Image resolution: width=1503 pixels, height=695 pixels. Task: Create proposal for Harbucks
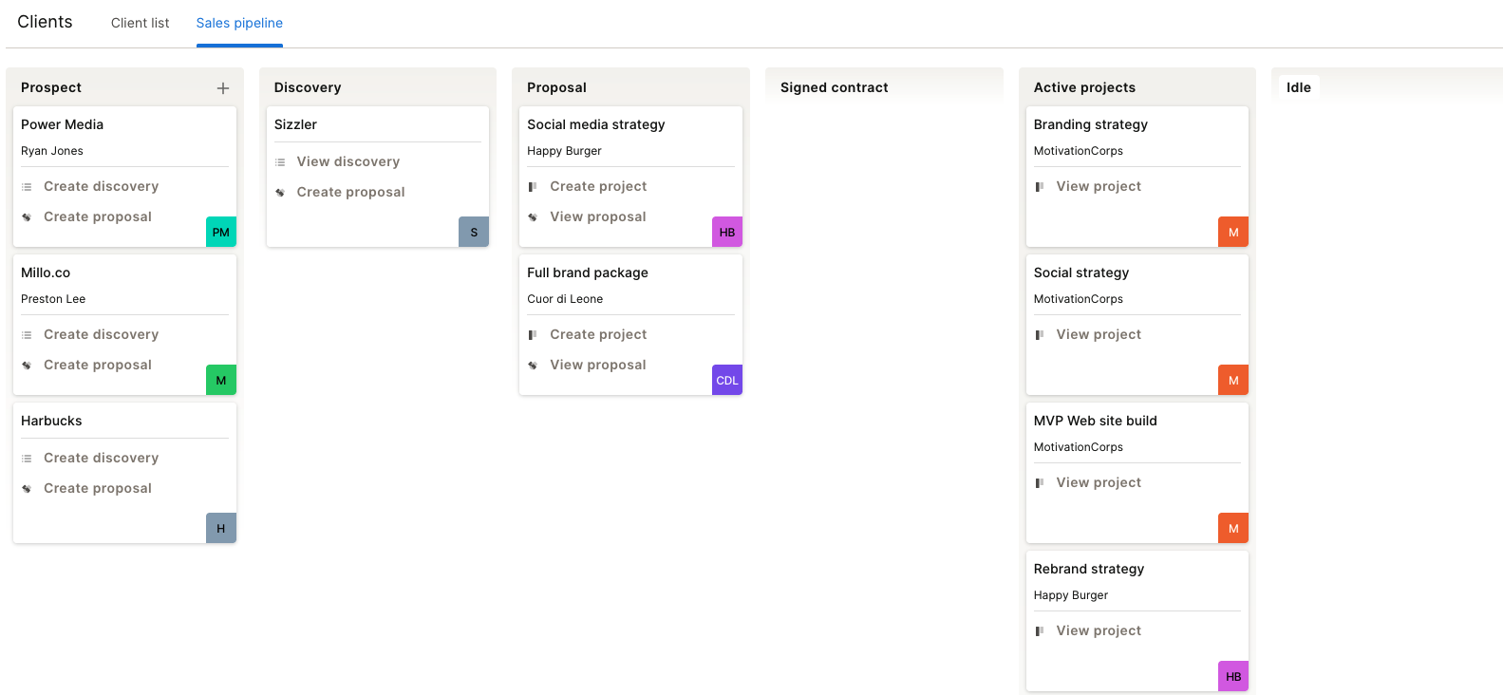click(x=98, y=488)
